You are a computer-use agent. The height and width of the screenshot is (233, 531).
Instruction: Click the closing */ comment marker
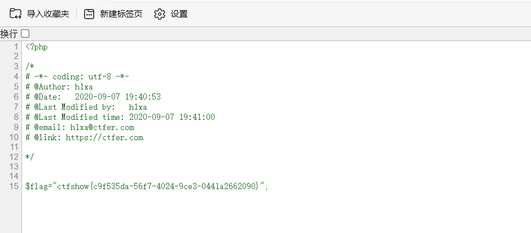pyautogui.click(x=30, y=156)
